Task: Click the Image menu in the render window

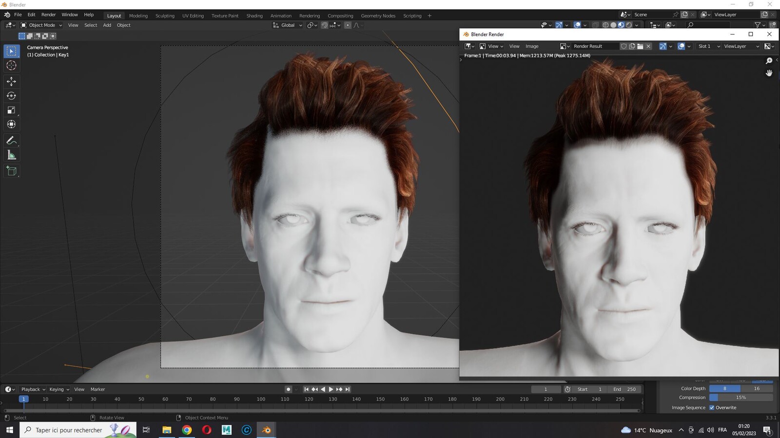Action: point(532,46)
